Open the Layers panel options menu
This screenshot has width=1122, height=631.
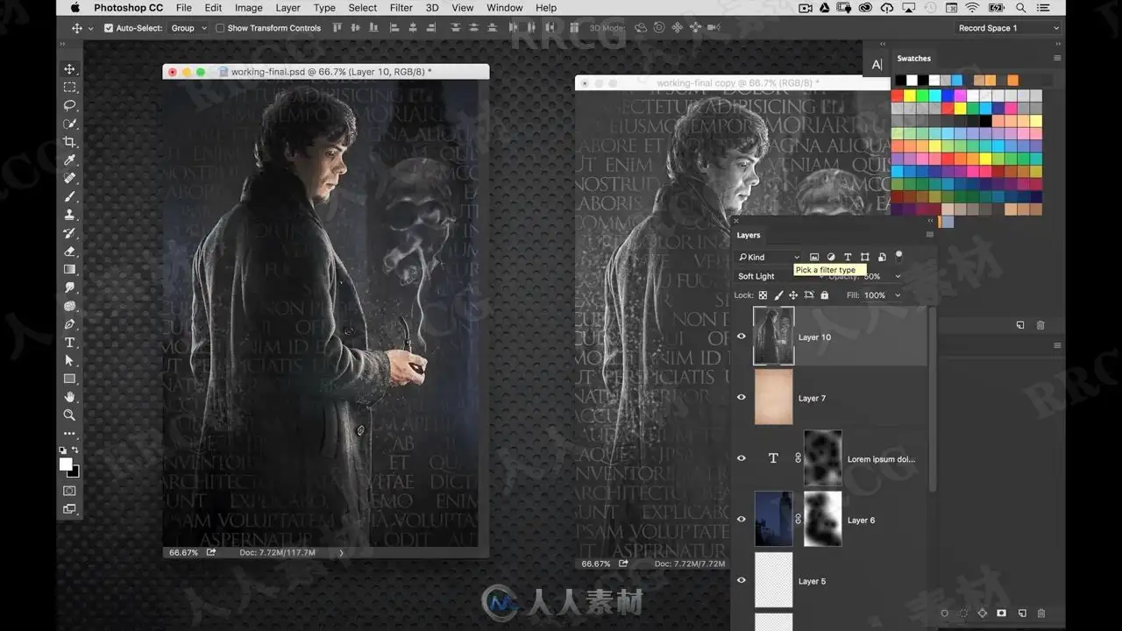pyautogui.click(x=930, y=235)
